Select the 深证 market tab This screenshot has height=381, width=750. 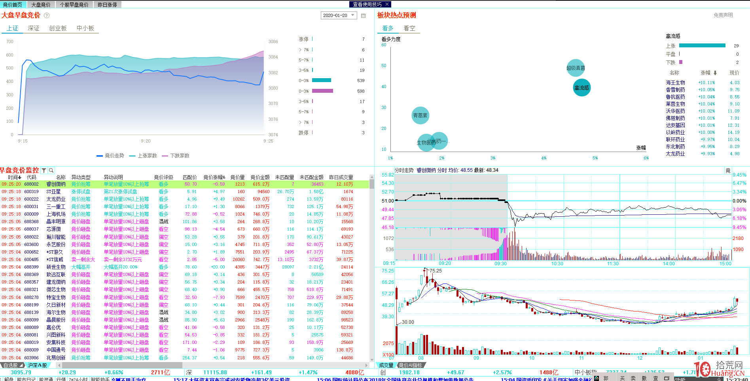34,28
